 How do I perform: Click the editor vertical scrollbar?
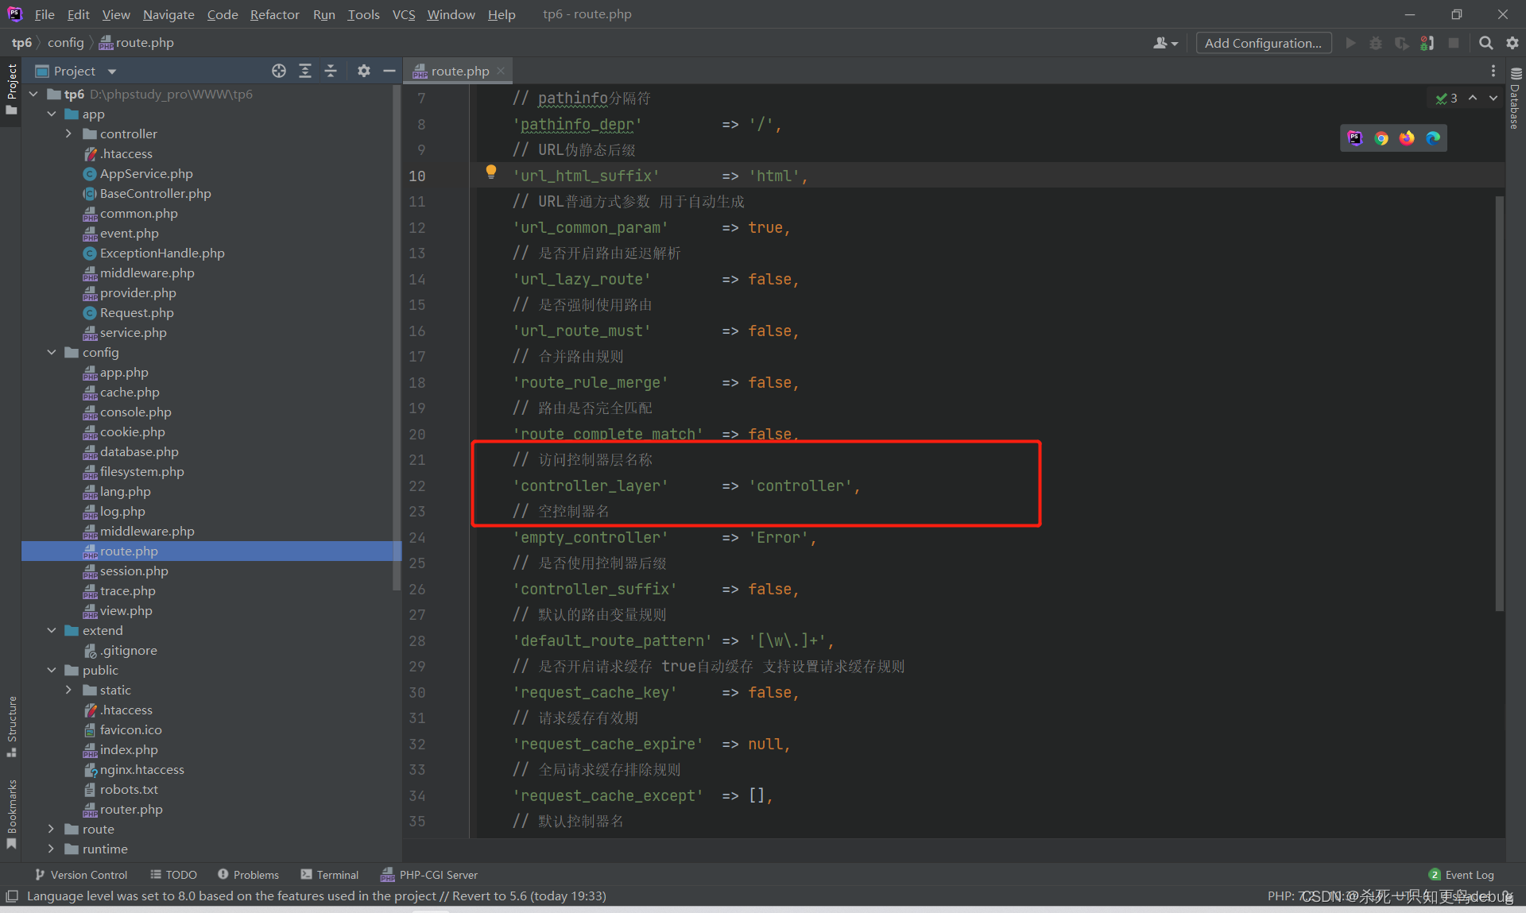pos(1499,403)
